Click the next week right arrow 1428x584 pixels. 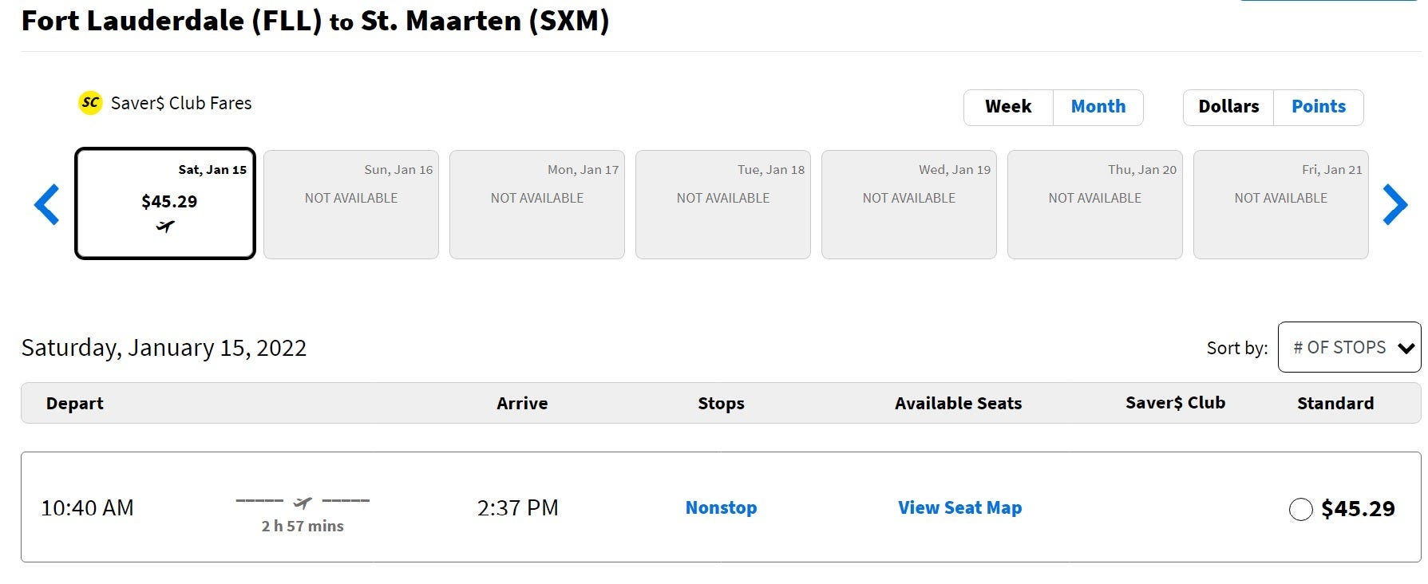(x=1394, y=204)
